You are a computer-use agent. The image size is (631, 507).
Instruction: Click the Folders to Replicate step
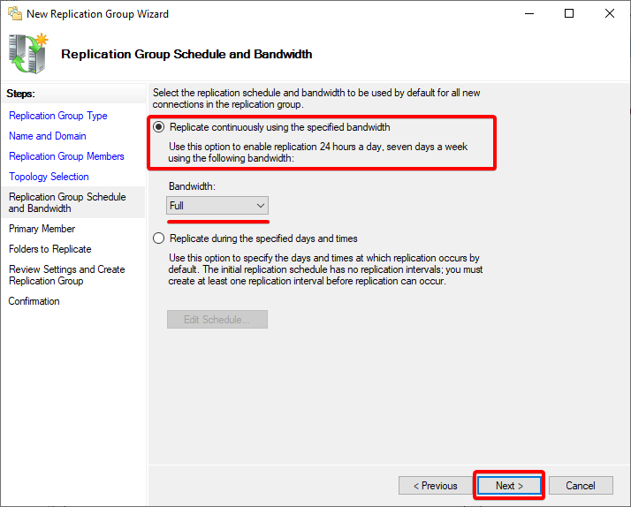(49, 249)
